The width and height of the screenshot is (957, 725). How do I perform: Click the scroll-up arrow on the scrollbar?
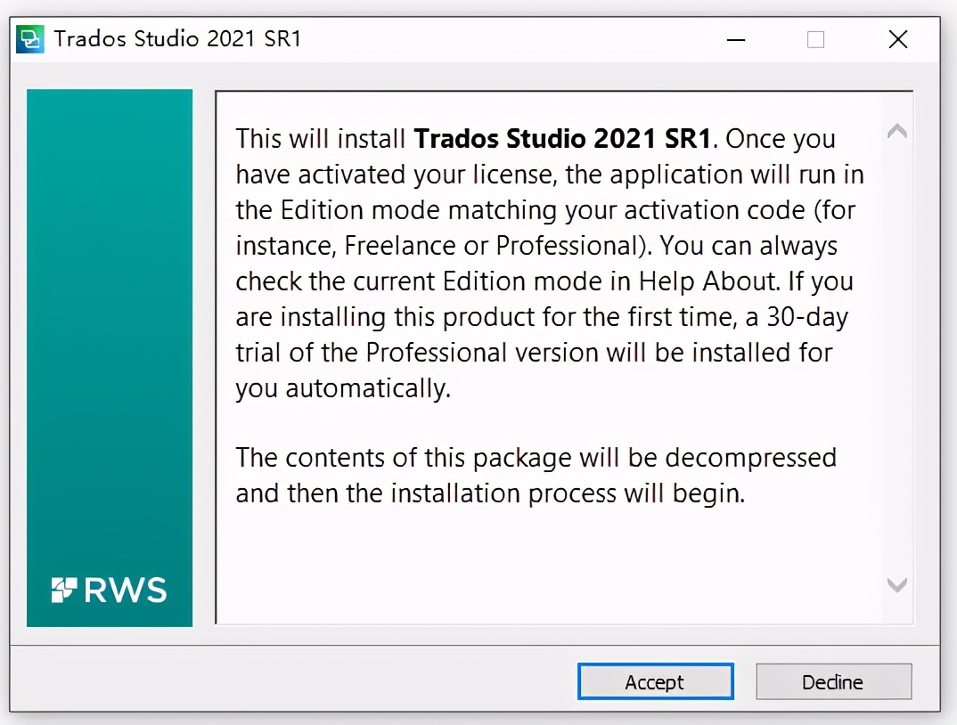(897, 130)
